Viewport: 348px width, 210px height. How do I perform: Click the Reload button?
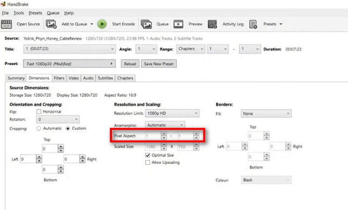click(130, 64)
